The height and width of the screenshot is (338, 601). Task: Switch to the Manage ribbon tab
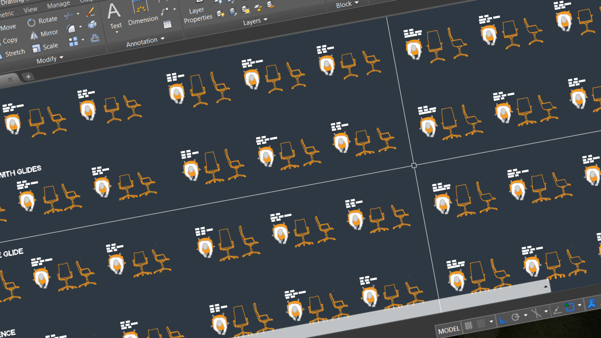click(x=58, y=5)
